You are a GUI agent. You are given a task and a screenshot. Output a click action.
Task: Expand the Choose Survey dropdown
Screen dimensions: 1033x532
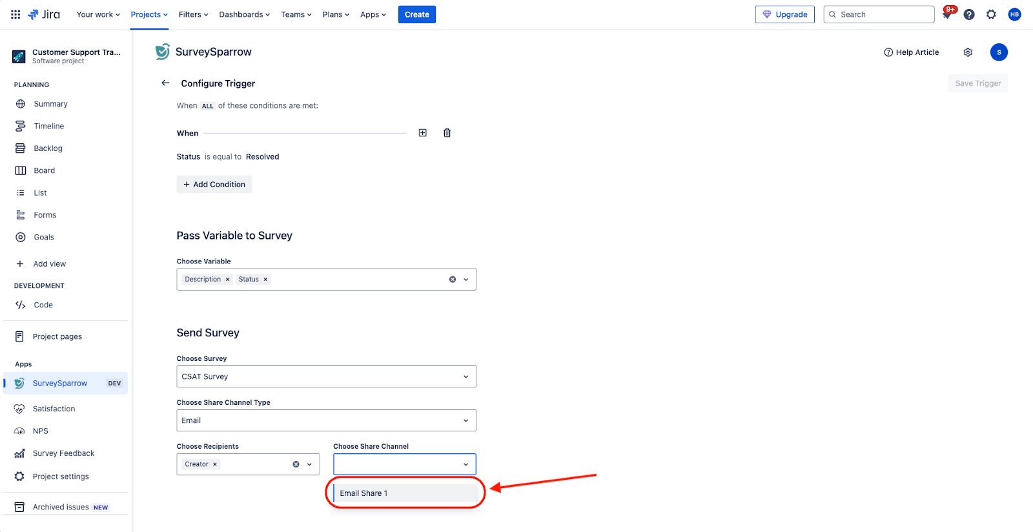[x=326, y=376]
